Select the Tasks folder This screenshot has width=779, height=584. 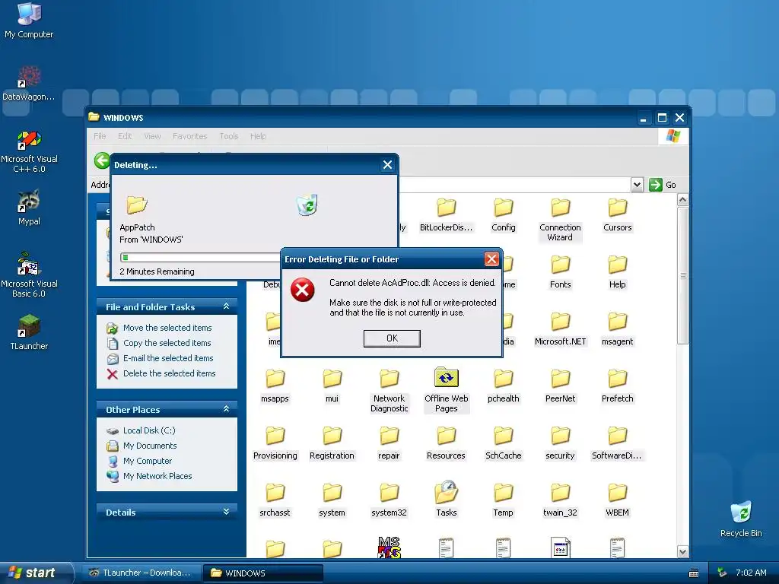click(x=446, y=500)
